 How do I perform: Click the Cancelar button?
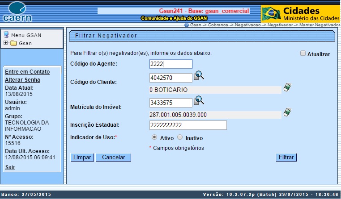point(113,158)
